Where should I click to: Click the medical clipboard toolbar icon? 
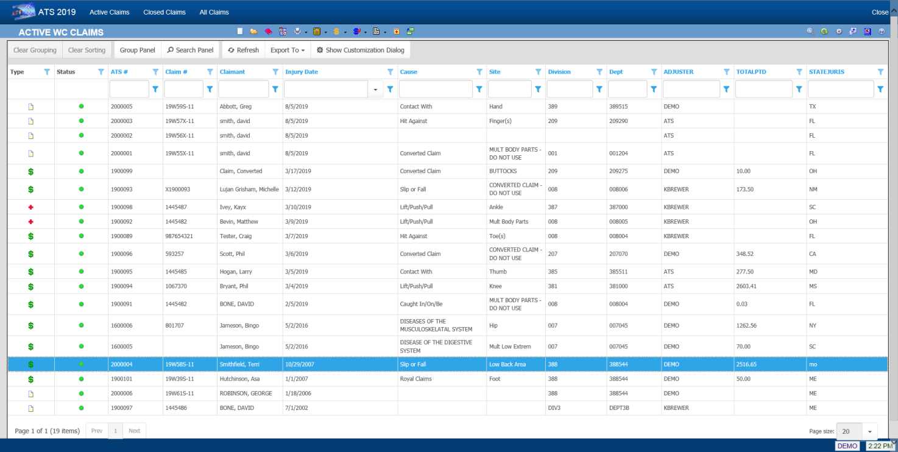tap(396, 31)
